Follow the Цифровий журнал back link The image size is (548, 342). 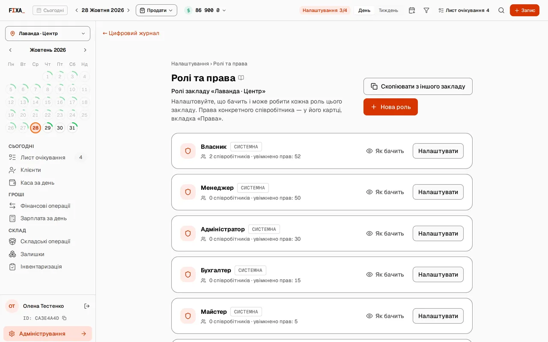point(131,33)
